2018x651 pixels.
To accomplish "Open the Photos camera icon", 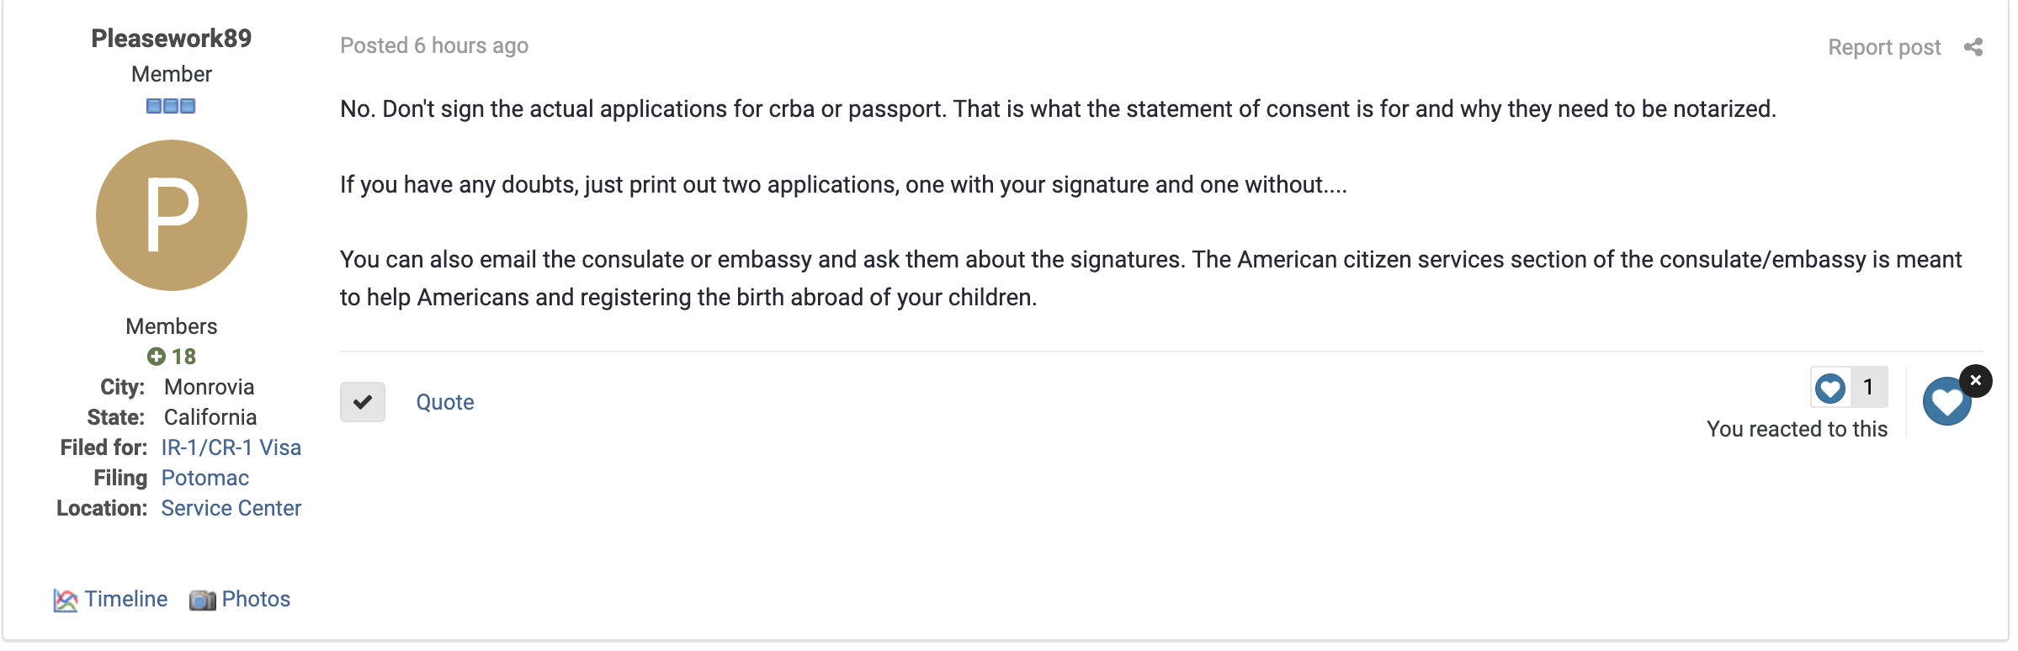I will [x=202, y=600].
